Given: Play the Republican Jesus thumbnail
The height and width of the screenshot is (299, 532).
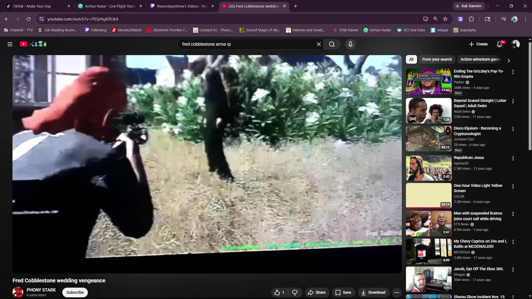Looking at the screenshot, I should 429,168.
